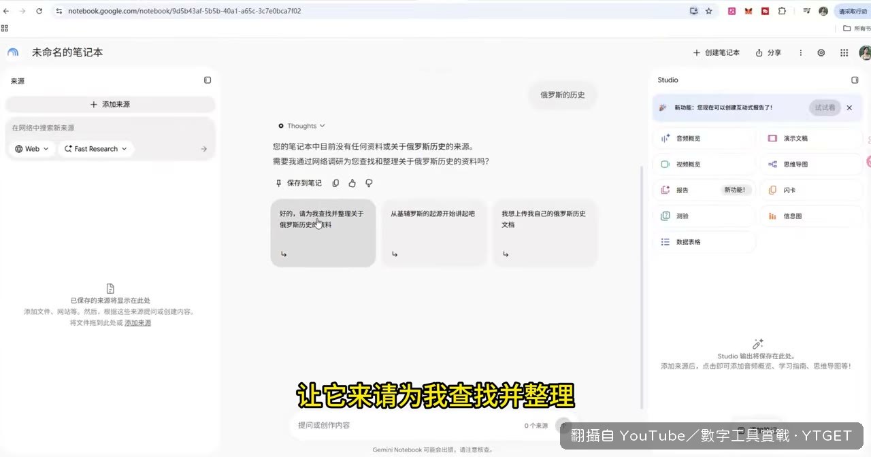Click 保存到笔记 button
The width and height of the screenshot is (871, 457).
click(x=299, y=183)
